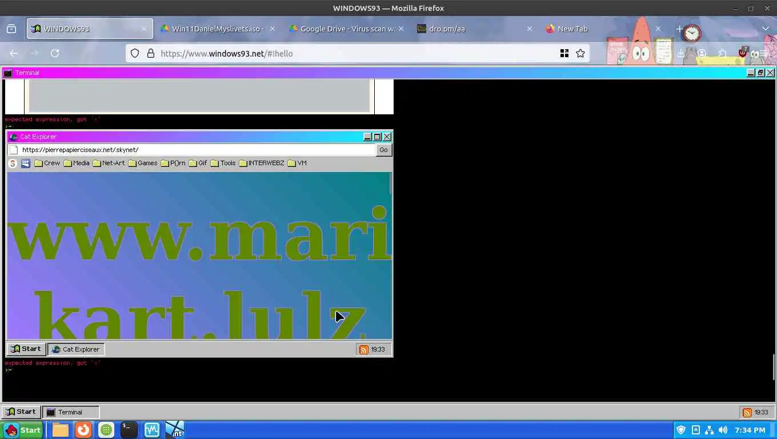Click the Cat Explorer title bar icon
This screenshot has height=439, width=777.
(x=14, y=137)
